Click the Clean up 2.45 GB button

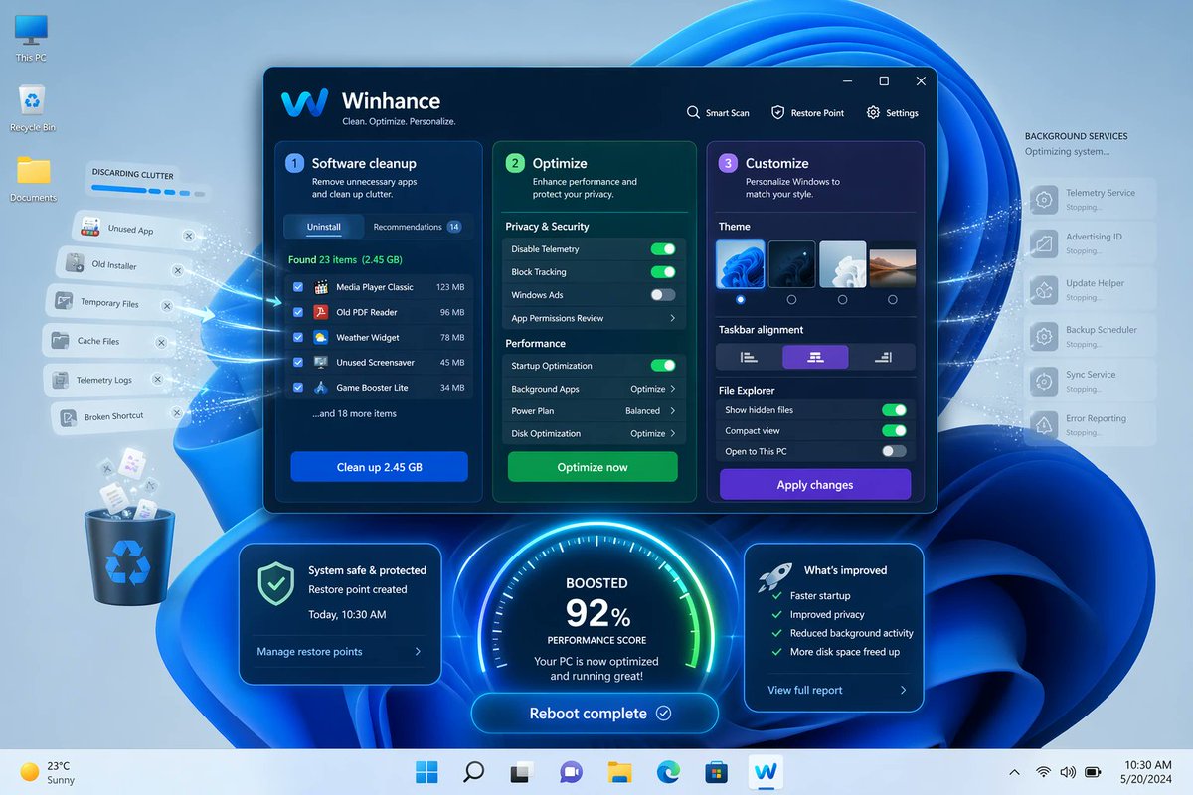379,467
